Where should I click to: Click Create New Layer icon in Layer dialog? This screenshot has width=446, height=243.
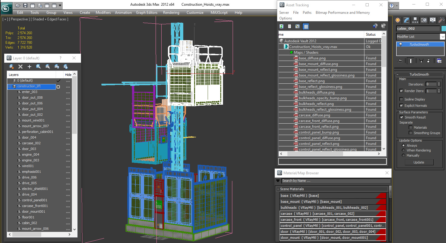coord(11,67)
